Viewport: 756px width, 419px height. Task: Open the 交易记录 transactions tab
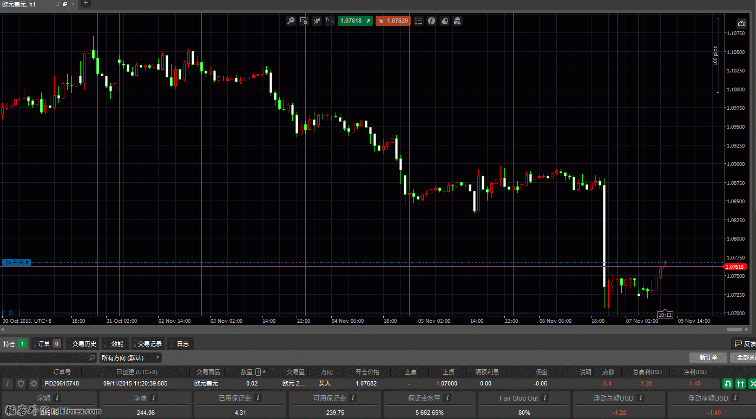[x=149, y=343]
